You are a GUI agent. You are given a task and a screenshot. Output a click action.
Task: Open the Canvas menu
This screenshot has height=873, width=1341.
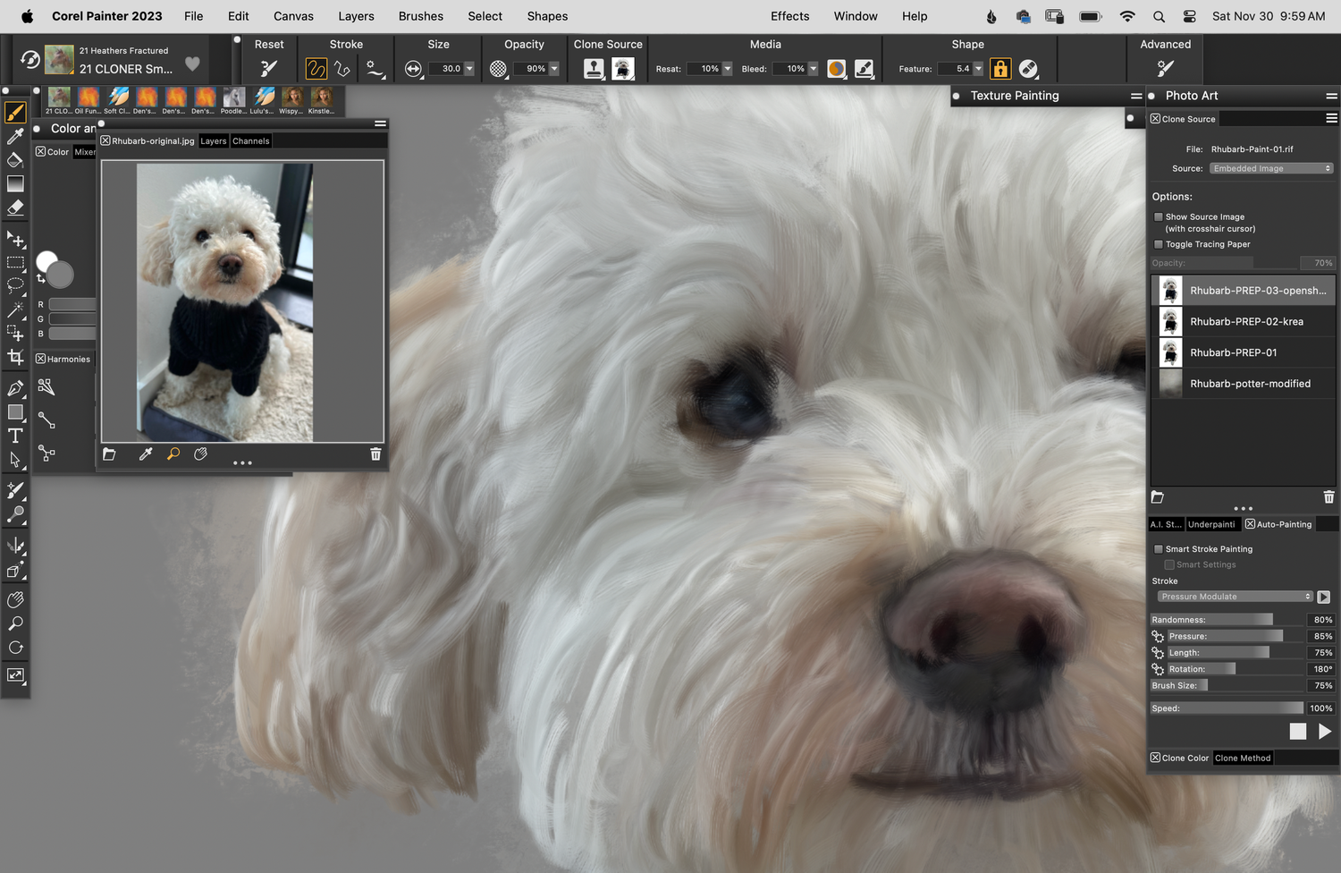click(x=293, y=16)
